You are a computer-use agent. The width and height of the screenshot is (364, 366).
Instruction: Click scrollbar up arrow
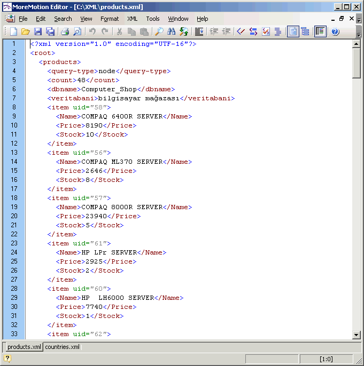[x=356, y=44]
